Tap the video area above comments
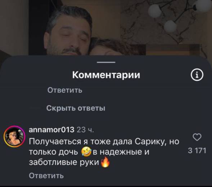The height and width of the screenshot is (187, 212). [106, 27]
